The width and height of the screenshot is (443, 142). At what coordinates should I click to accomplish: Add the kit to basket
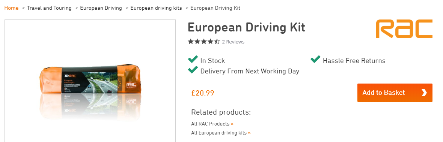(395, 93)
